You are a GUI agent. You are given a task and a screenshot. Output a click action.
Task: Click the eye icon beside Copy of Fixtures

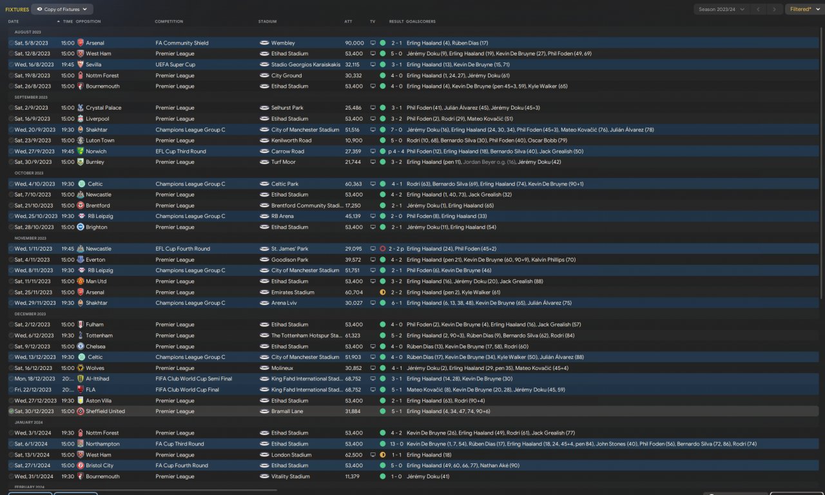39,10
